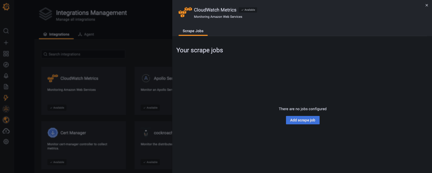Click the orange triangle sidebar icon
The height and width of the screenshot is (173, 432).
tap(6, 109)
